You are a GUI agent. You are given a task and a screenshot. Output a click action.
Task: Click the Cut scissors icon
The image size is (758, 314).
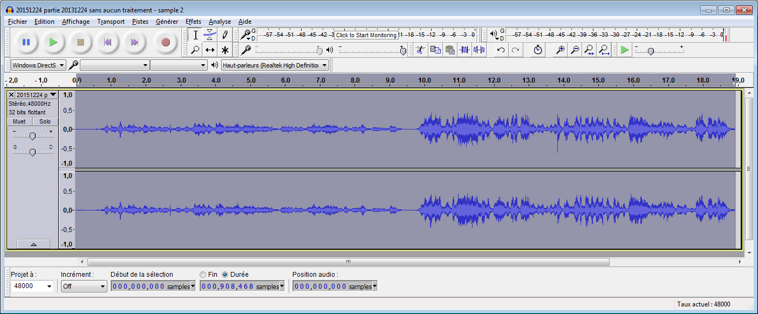[419, 50]
